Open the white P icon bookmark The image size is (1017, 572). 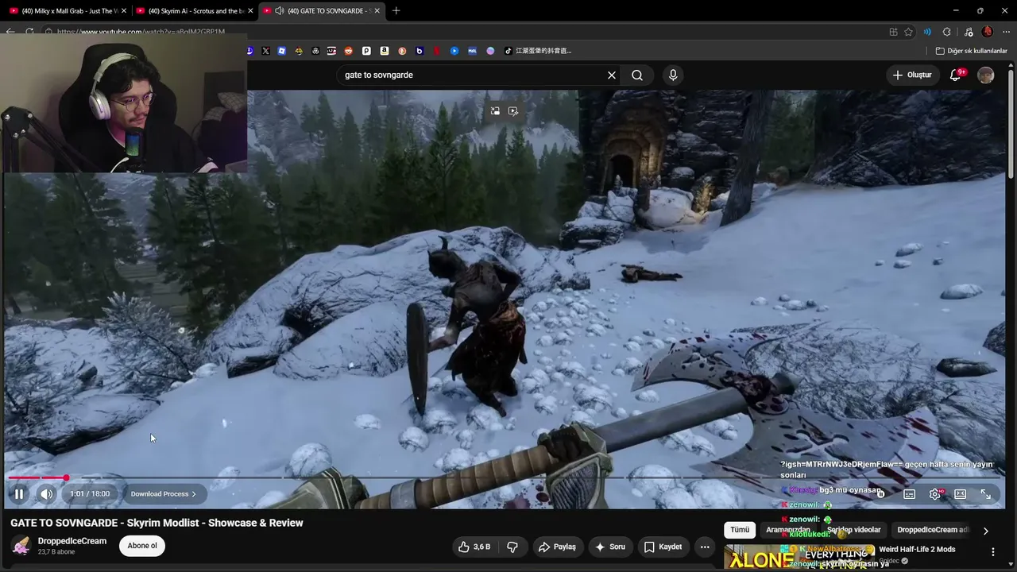click(366, 51)
